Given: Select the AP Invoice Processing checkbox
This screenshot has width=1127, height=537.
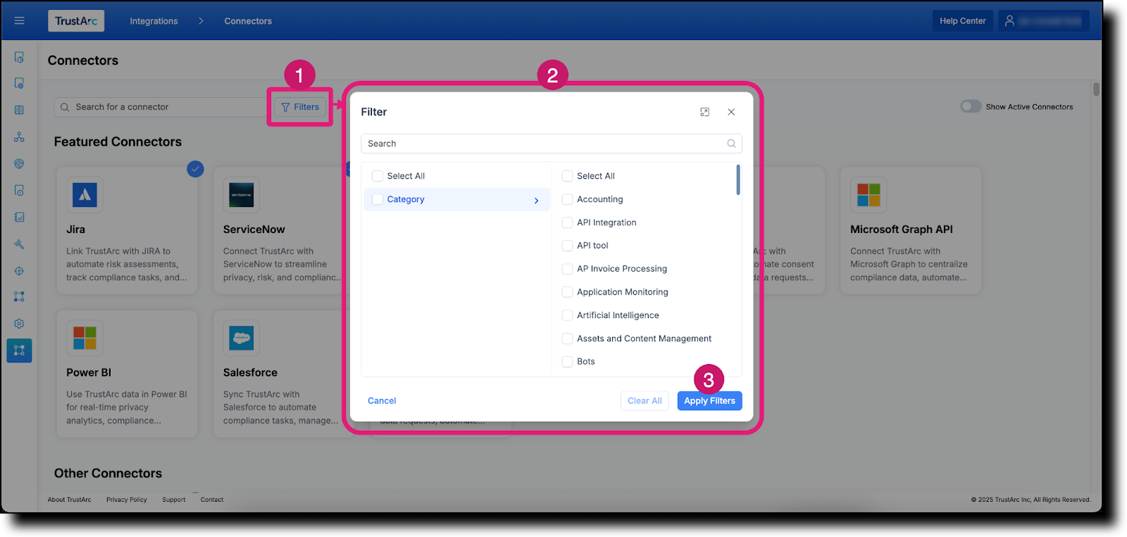Looking at the screenshot, I should (x=567, y=269).
